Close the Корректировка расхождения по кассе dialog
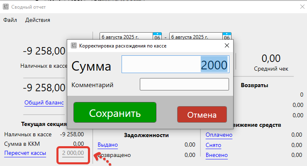 226,46
